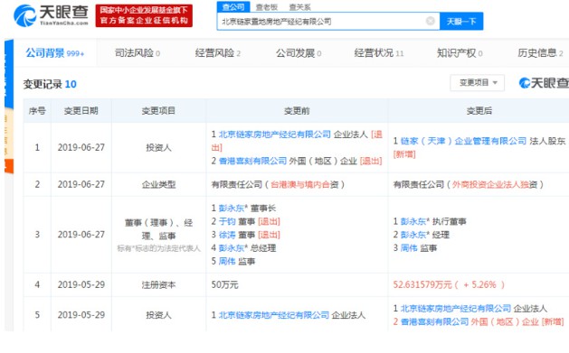Click the orange left sidebar tab
569x353 pixels.
tap(9, 166)
